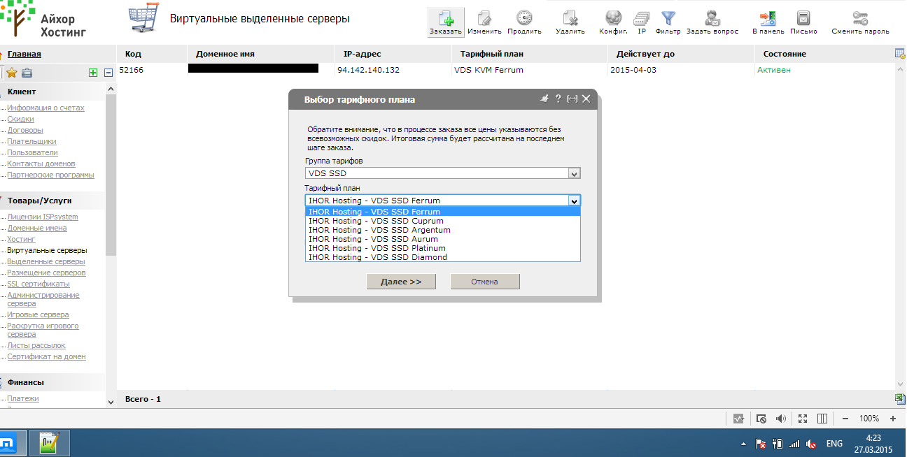Open the SSL сертификаты link

tap(38, 284)
